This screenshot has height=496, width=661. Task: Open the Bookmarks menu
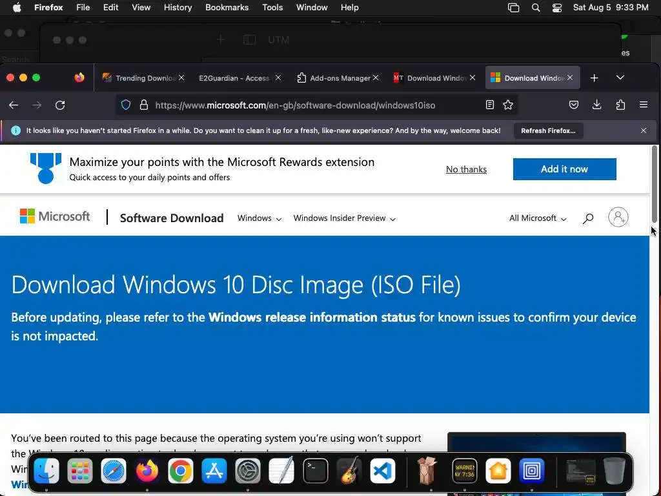[227, 8]
